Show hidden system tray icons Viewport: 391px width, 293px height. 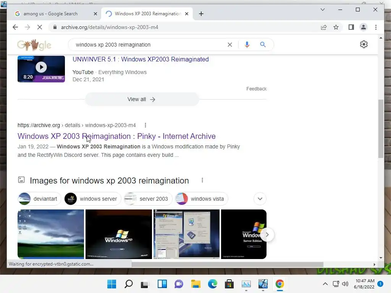325,284
